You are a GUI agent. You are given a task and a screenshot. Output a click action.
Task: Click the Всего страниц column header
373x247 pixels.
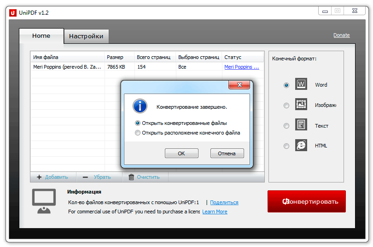155,57
